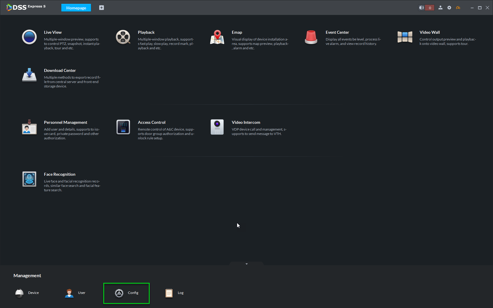Select the Access Control title text
The height and width of the screenshot is (308, 493).
pos(152,122)
